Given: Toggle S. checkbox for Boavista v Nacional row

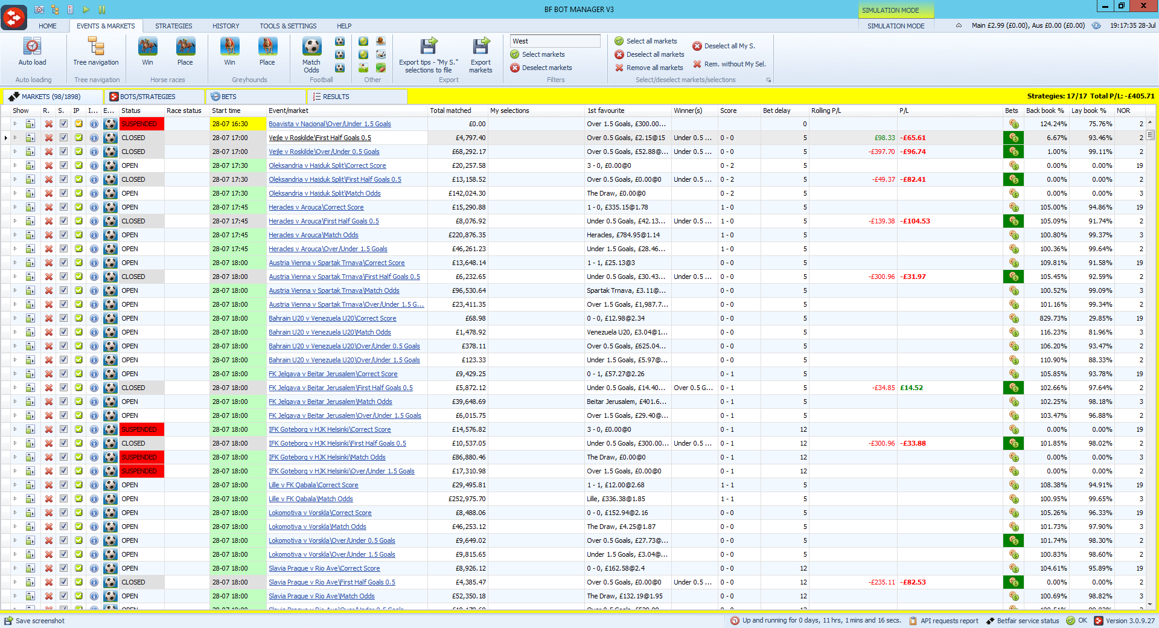Looking at the screenshot, I should click(63, 124).
